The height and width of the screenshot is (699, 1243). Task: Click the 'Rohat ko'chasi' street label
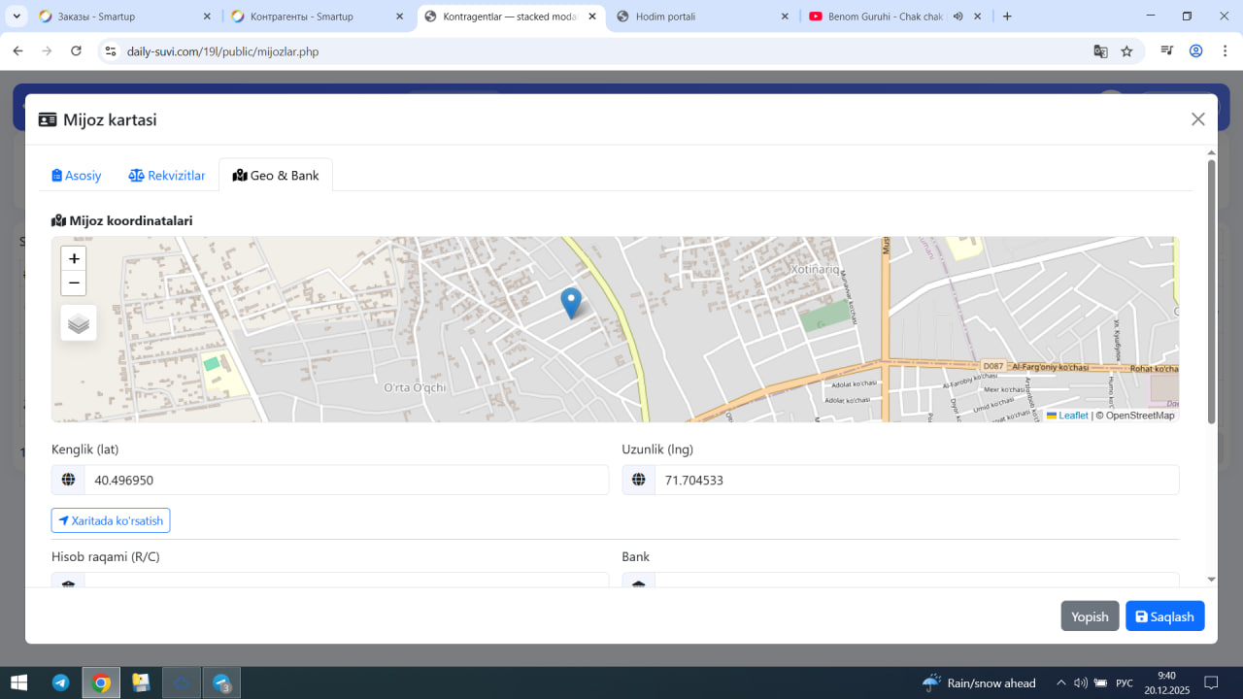(1154, 368)
